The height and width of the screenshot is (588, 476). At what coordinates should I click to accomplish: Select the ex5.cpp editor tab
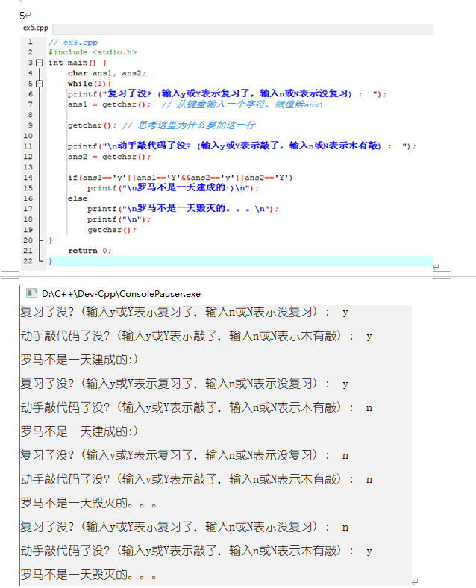[36, 28]
